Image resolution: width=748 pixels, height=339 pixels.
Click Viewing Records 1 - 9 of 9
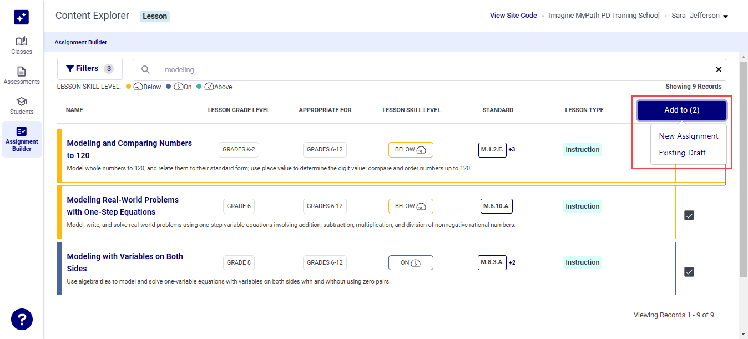pos(674,315)
